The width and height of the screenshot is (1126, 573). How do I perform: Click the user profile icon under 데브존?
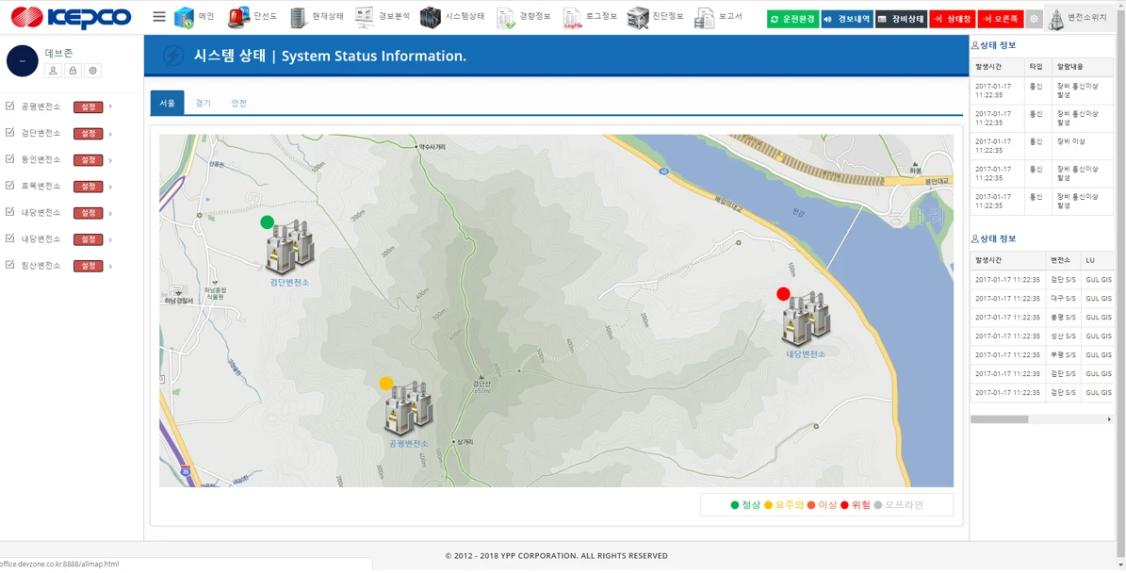point(53,71)
